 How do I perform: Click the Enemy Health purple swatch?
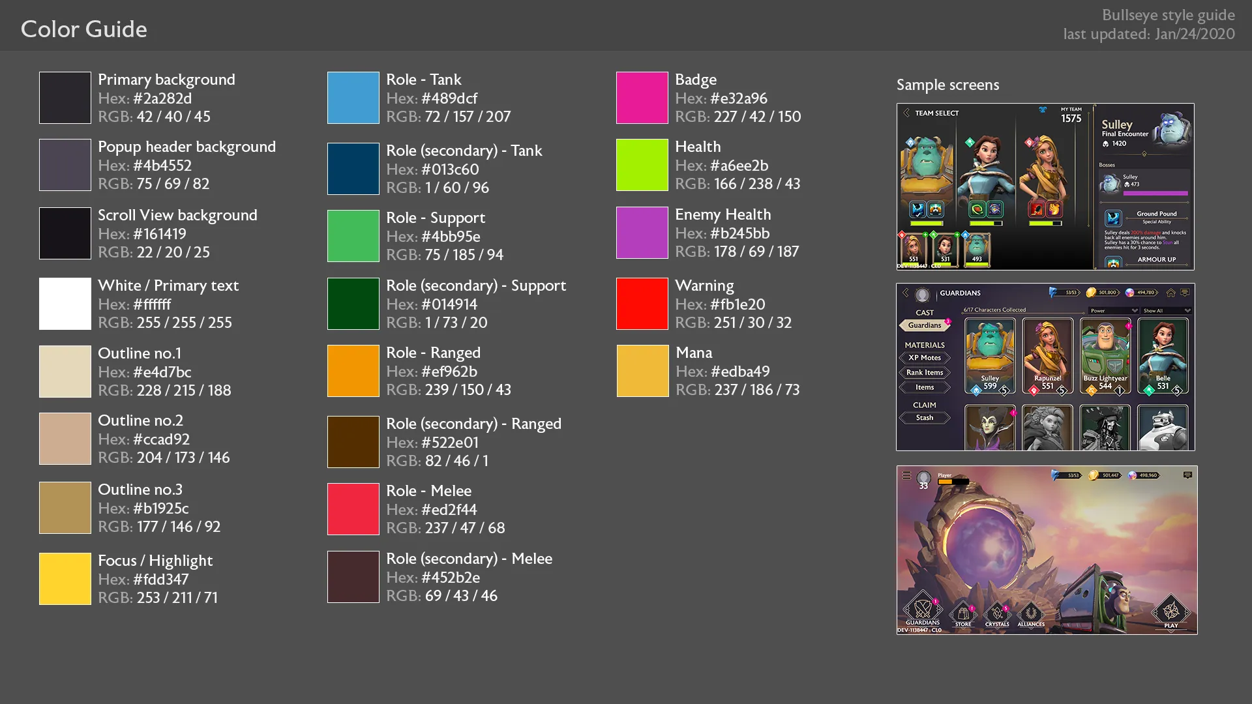(642, 233)
